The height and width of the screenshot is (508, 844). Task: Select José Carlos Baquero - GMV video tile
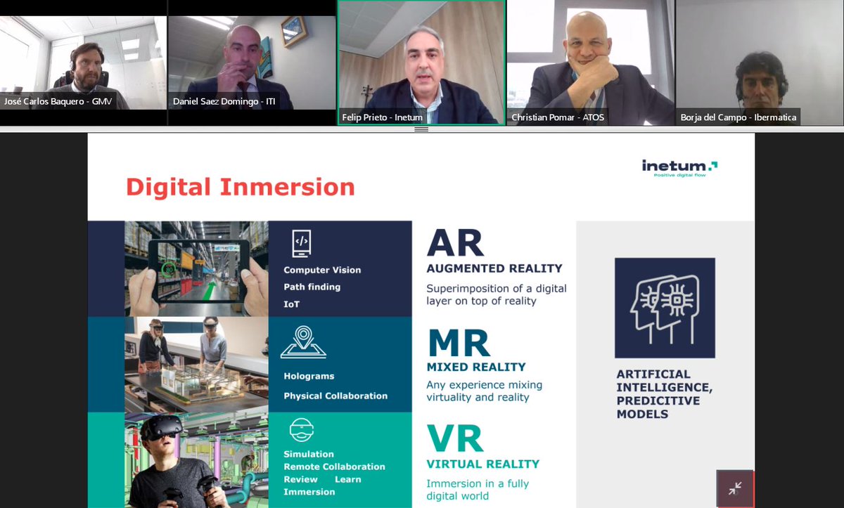(83, 63)
